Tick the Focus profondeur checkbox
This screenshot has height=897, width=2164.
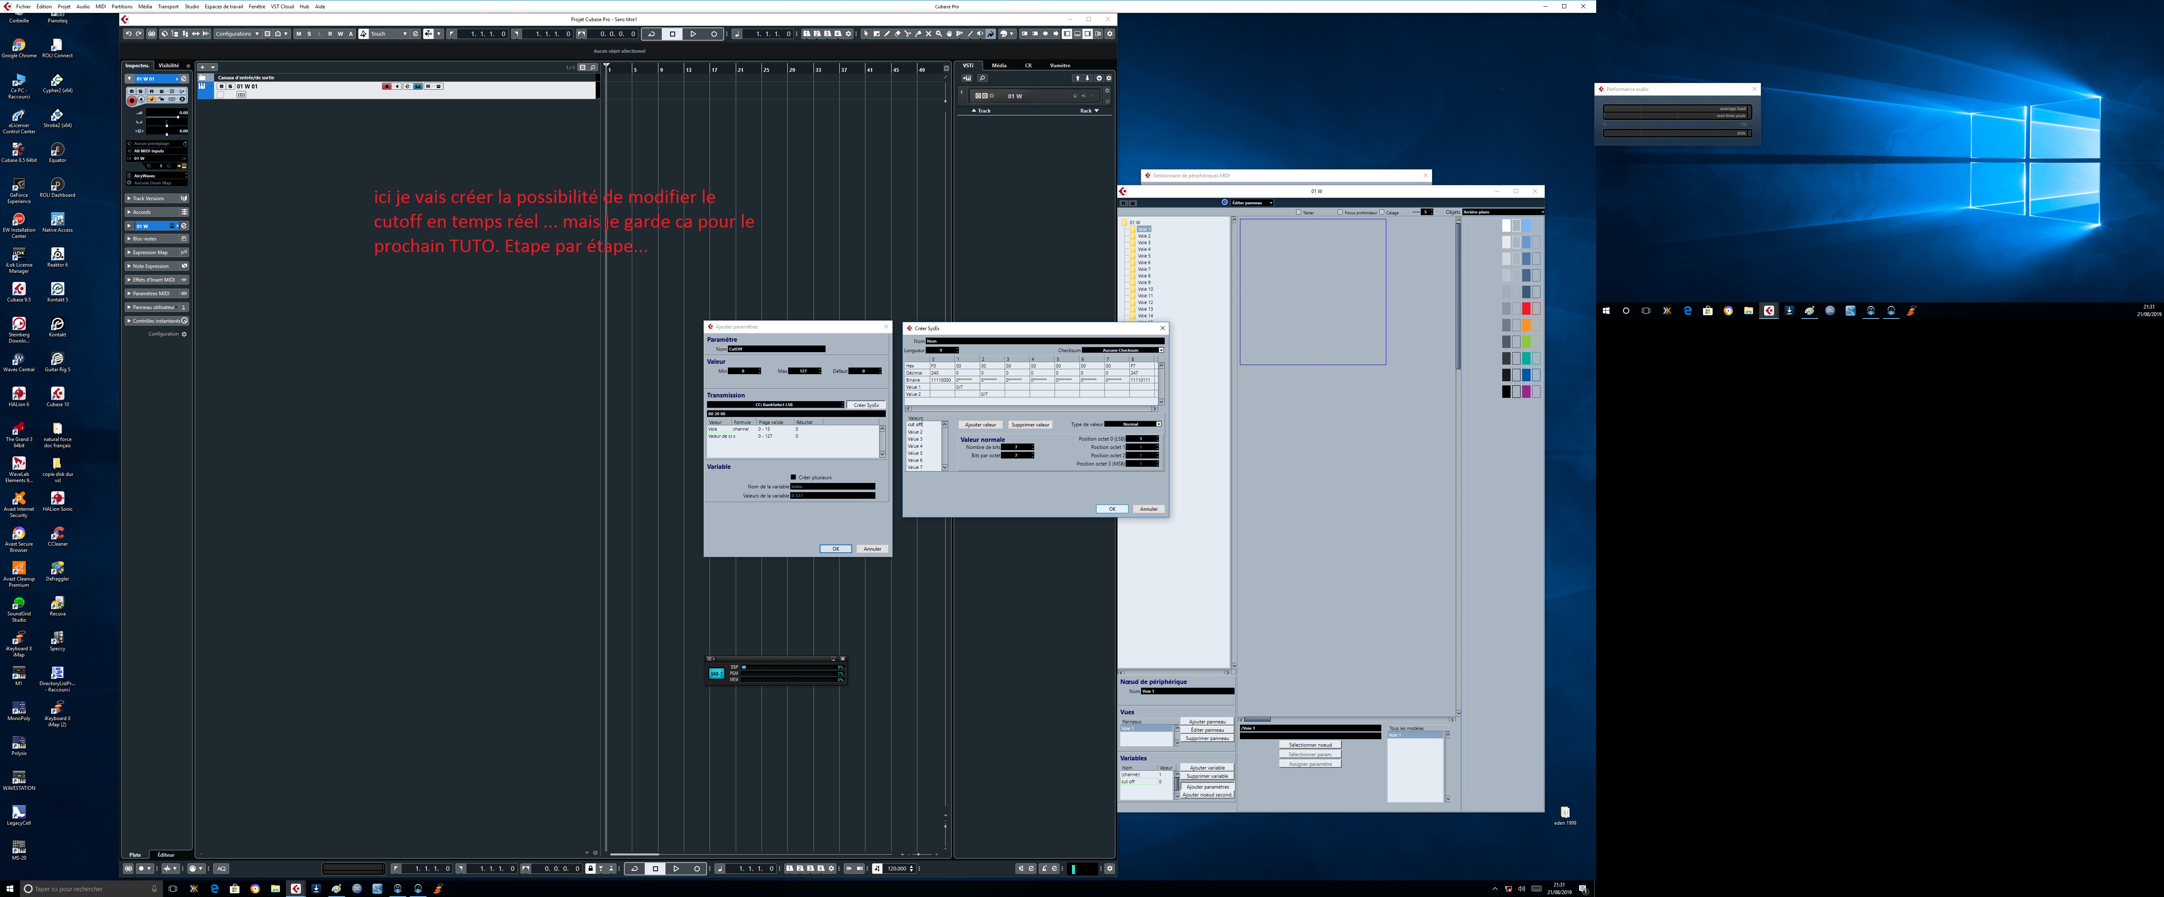click(x=1340, y=212)
